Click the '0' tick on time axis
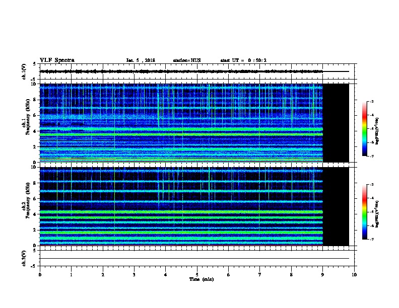Viewport: 399px width, 308px height. (x=40, y=274)
